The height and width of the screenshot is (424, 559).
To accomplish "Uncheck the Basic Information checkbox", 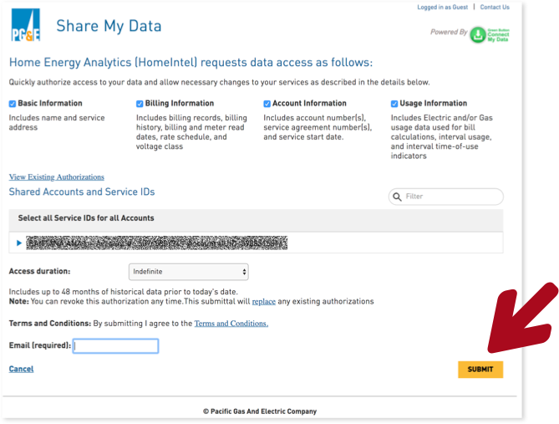I will coord(13,104).
